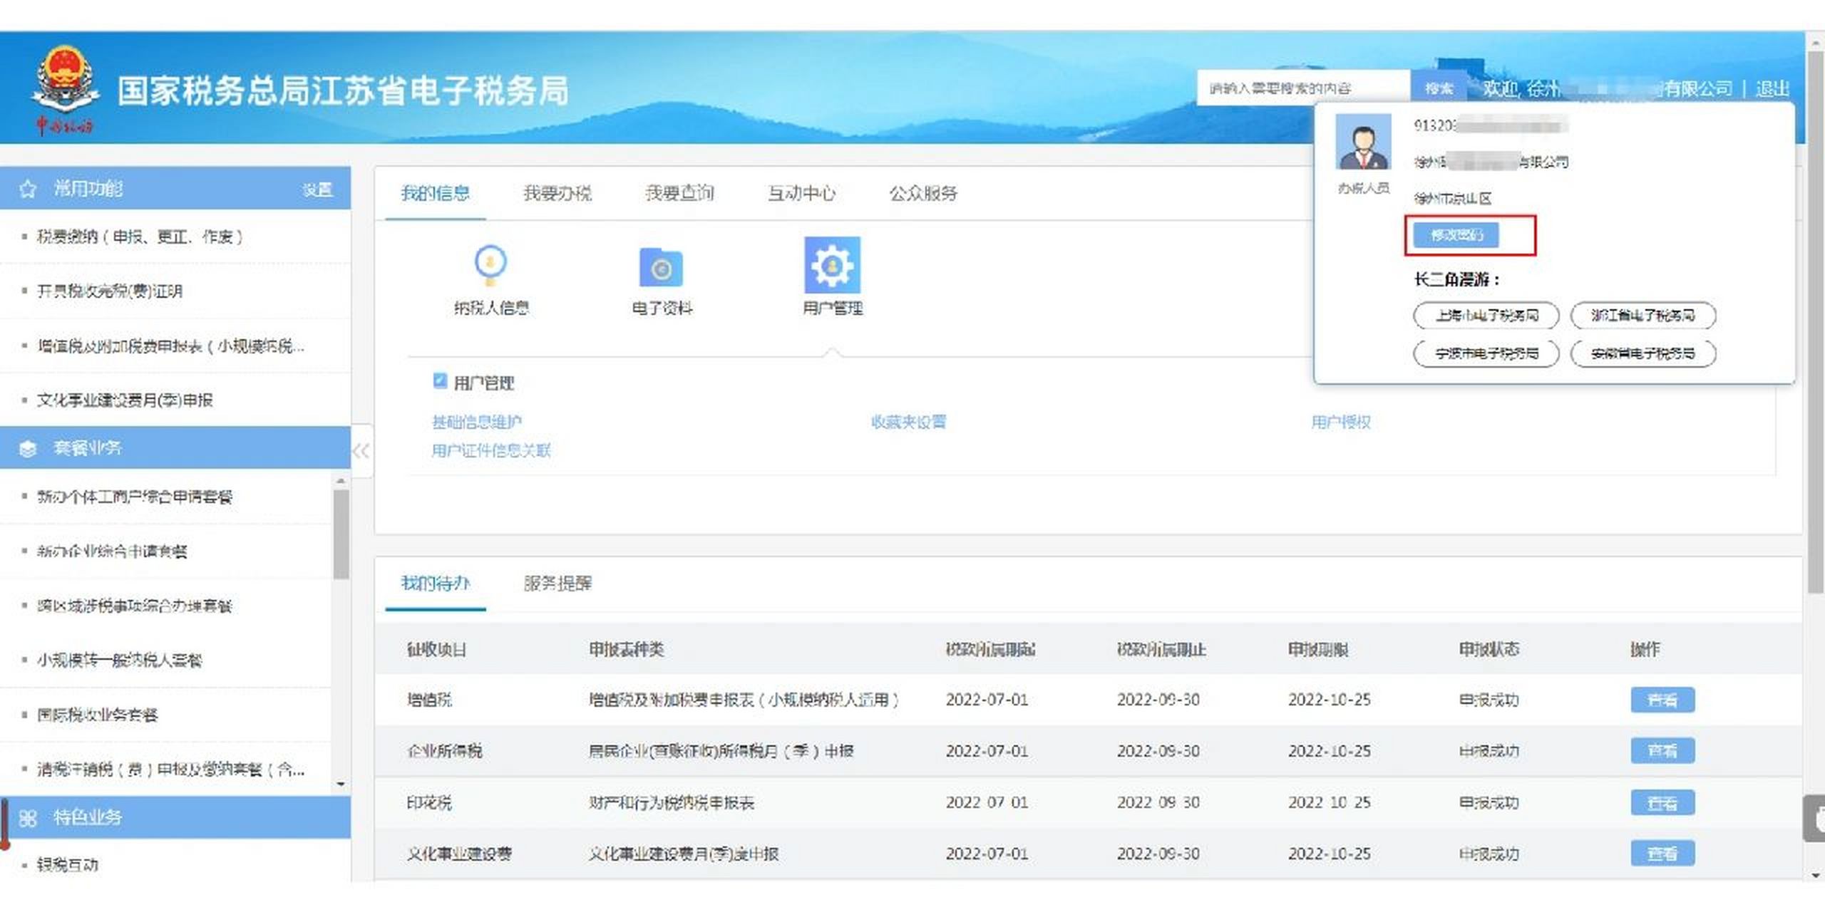This screenshot has width=1825, height=912.
Task: Click the page vertical scrollbar thumb
Action: 1816,321
